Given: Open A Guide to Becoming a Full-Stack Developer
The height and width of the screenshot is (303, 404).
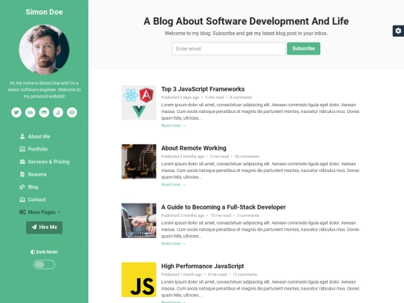Looking at the screenshot, I should [224, 207].
